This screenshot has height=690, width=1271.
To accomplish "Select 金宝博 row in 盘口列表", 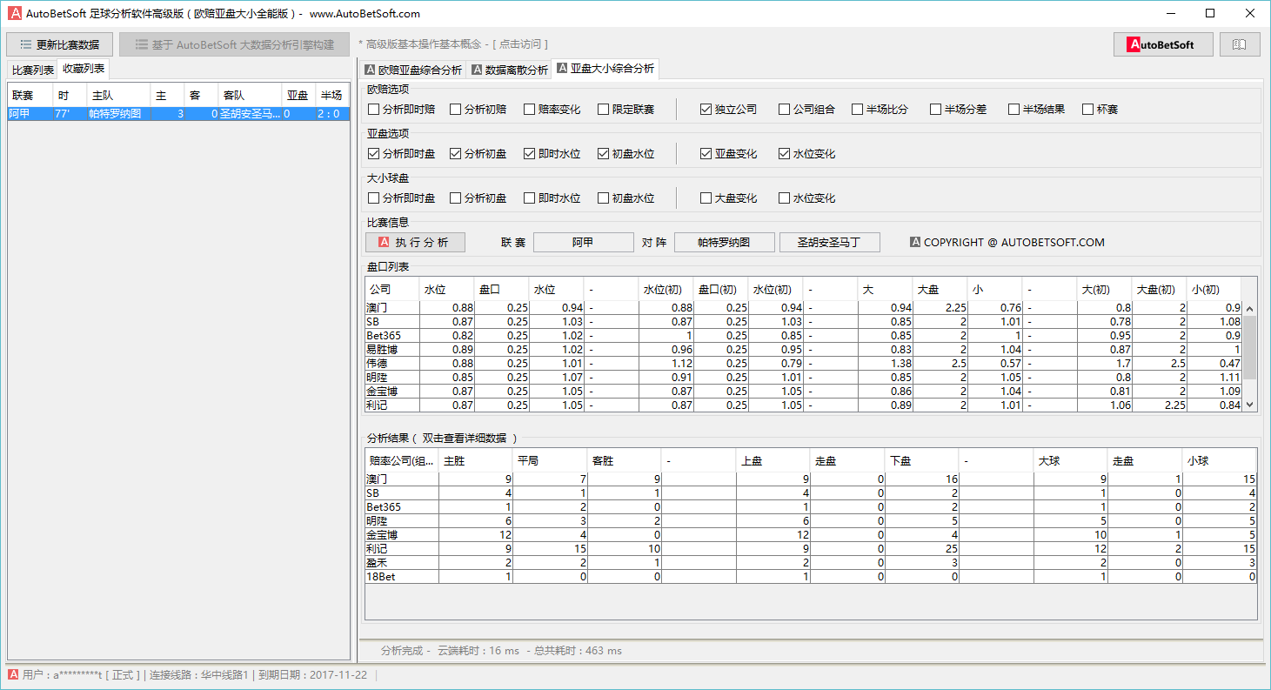I will pos(803,392).
